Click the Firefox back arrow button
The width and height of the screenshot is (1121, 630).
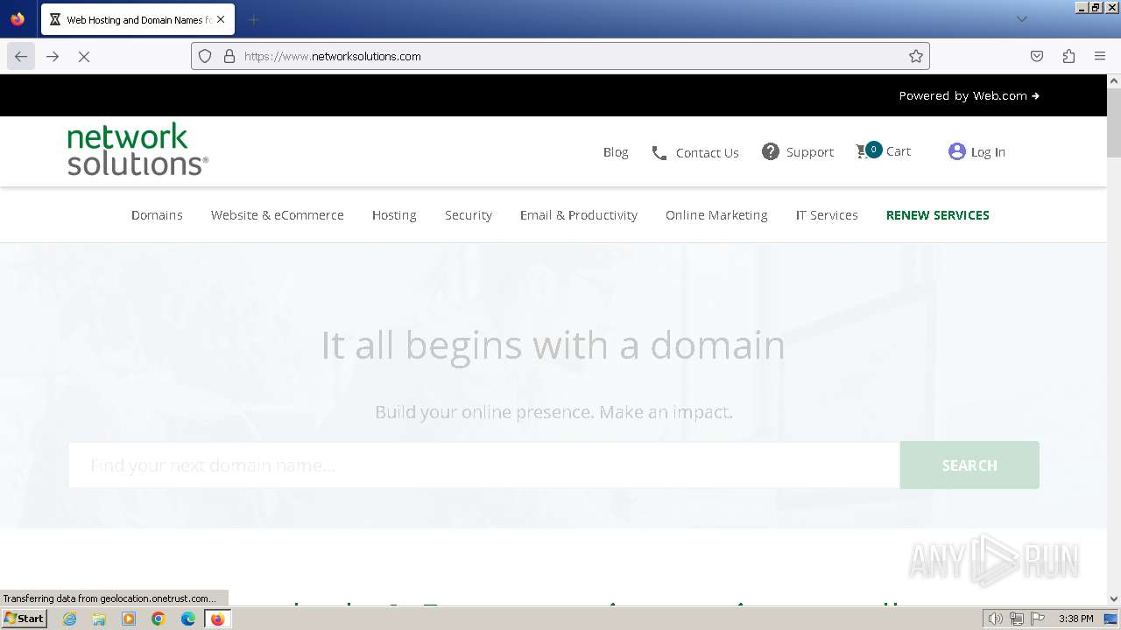pos(21,56)
